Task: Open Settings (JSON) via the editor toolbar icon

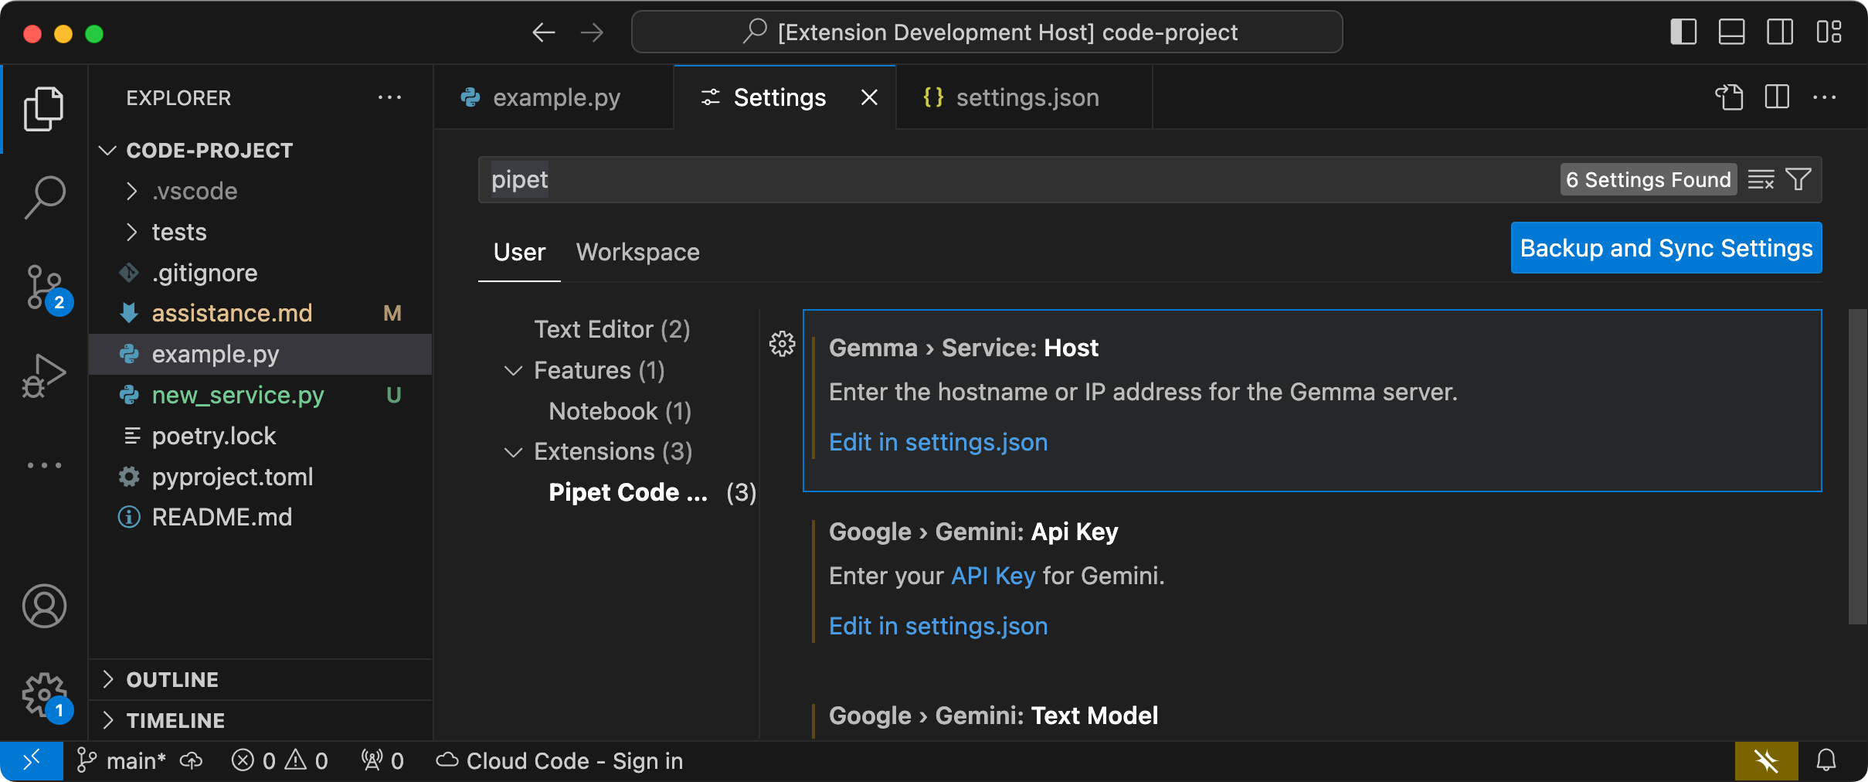Action: pyautogui.click(x=1730, y=97)
